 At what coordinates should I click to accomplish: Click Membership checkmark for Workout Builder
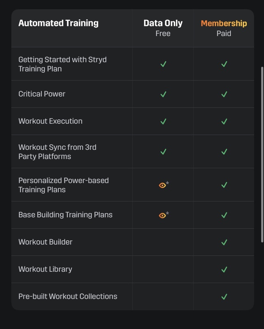tap(224, 242)
